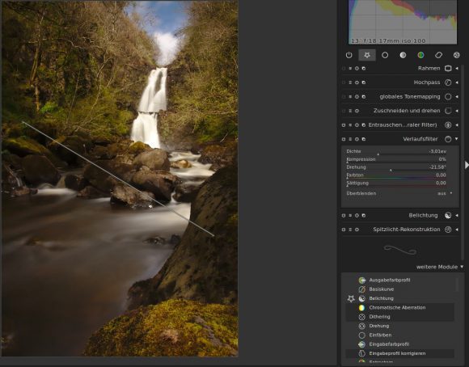Adjust the Dichte slider
The height and width of the screenshot is (367, 469).
point(396,152)
